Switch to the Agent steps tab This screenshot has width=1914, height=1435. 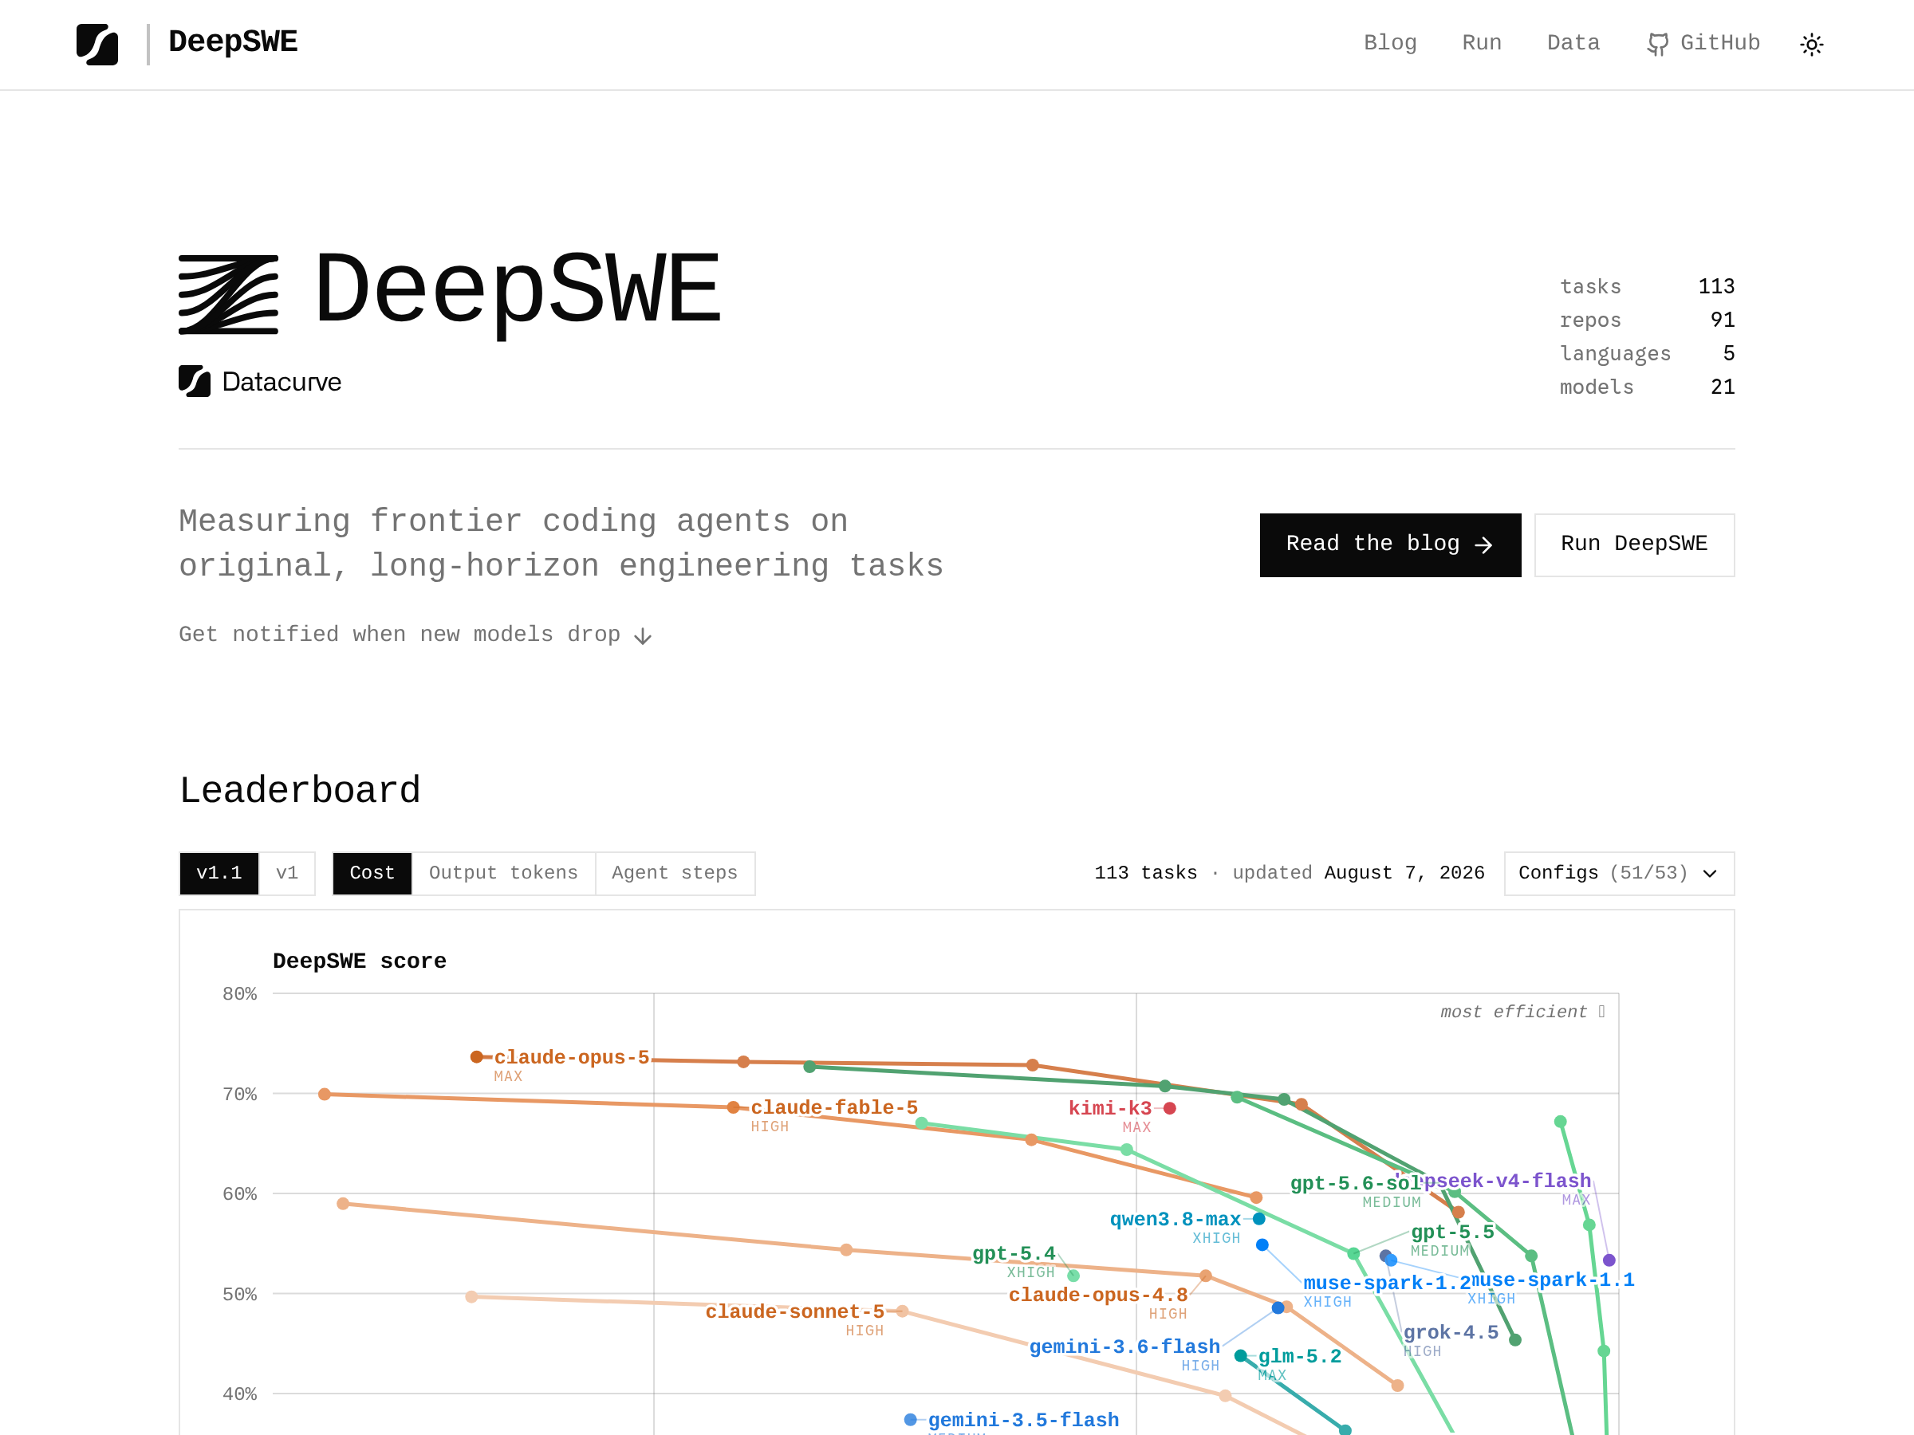pyautogui.click(x=674, y=874)
